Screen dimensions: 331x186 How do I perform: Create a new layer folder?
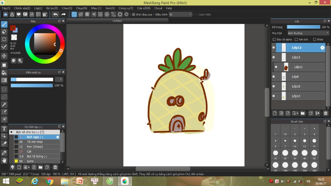(303, 113)
